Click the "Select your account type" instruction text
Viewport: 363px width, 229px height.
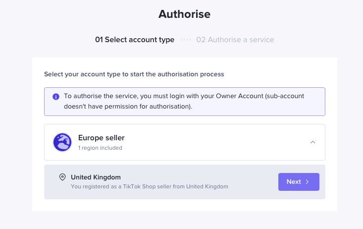[134, 74]
